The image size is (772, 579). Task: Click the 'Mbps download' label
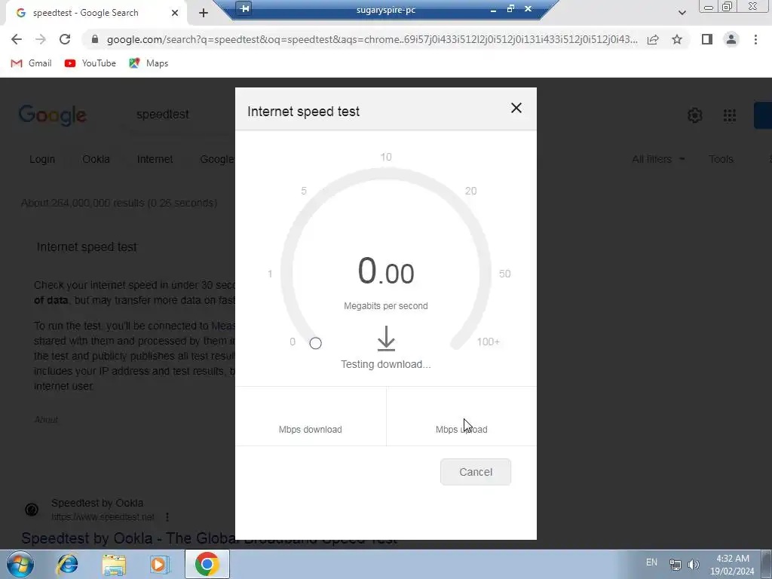point(310,429)
